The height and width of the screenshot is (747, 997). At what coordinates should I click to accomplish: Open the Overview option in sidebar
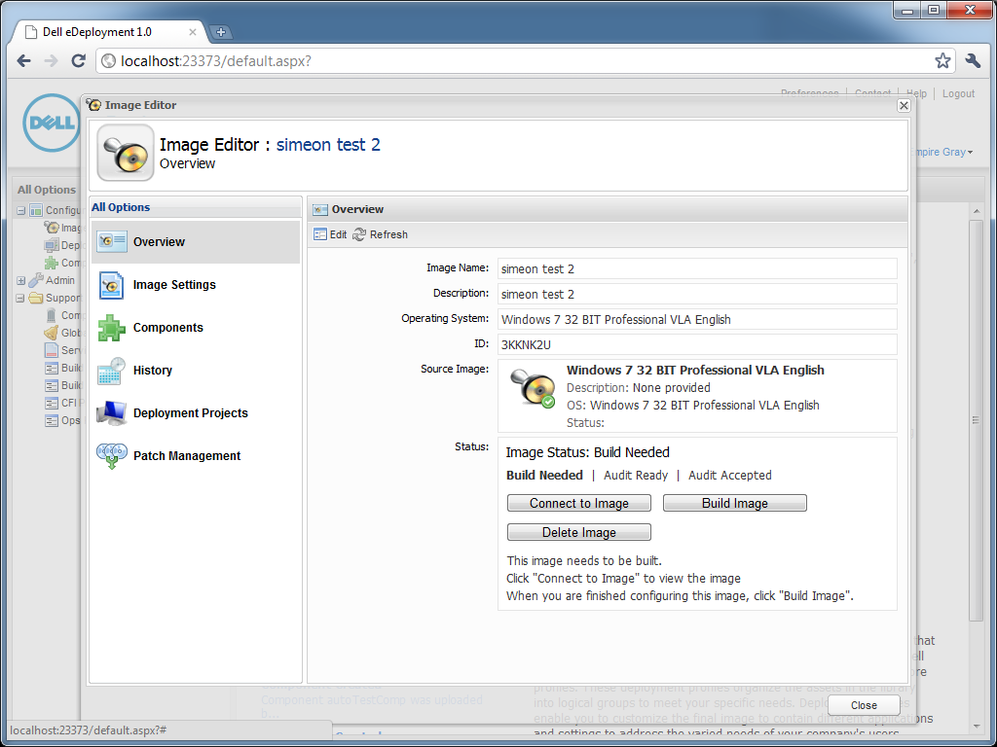[x=196, y=242]
